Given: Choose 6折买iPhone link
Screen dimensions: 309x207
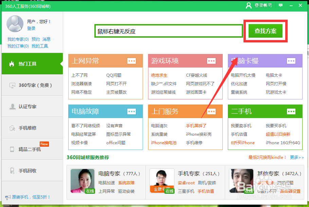Looking at the screenshot, I should tap(242, 143).
